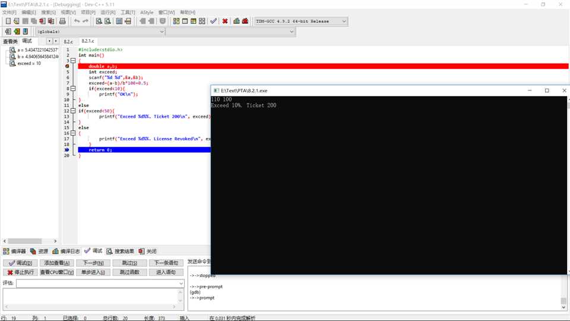Click the Go to function icon

tap(119, 21)
